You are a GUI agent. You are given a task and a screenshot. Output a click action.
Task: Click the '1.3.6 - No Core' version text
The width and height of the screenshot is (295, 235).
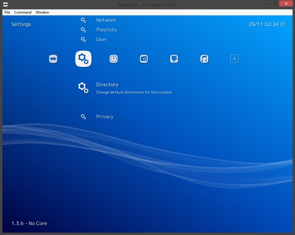coord(29,223)
